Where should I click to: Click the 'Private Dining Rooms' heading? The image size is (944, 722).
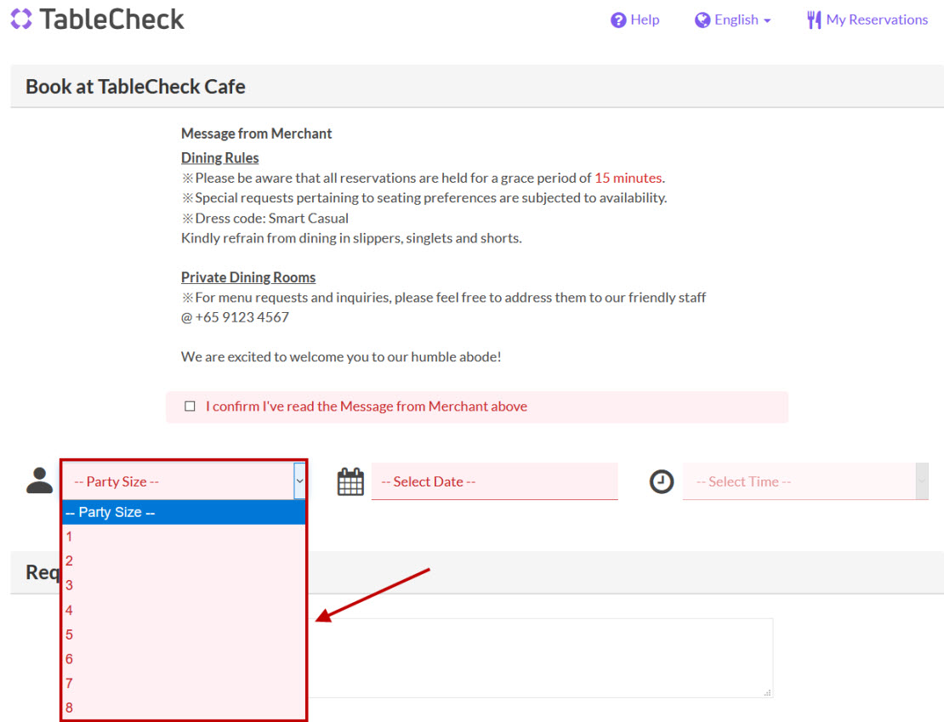point(248,277)
